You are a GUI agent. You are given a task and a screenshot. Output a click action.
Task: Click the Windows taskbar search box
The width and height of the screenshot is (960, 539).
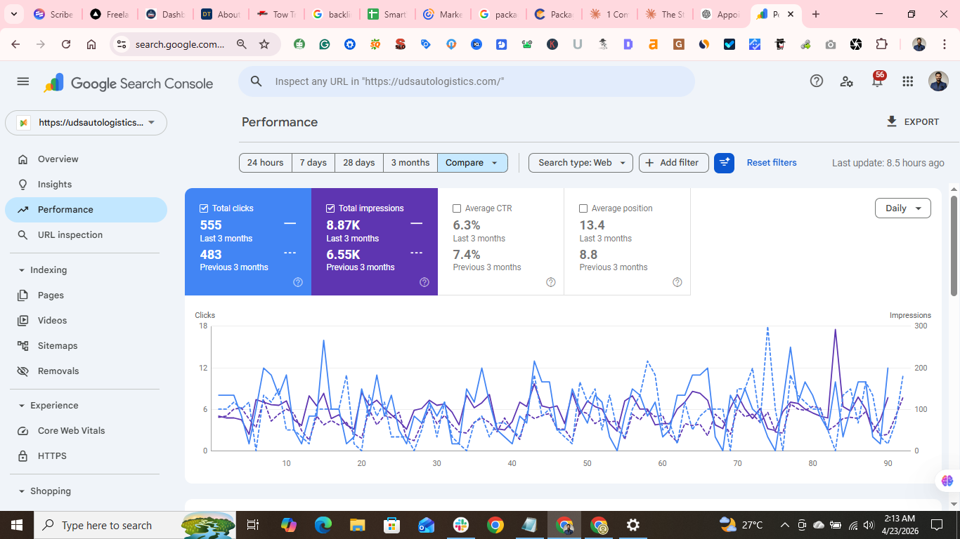coord(135,525)
